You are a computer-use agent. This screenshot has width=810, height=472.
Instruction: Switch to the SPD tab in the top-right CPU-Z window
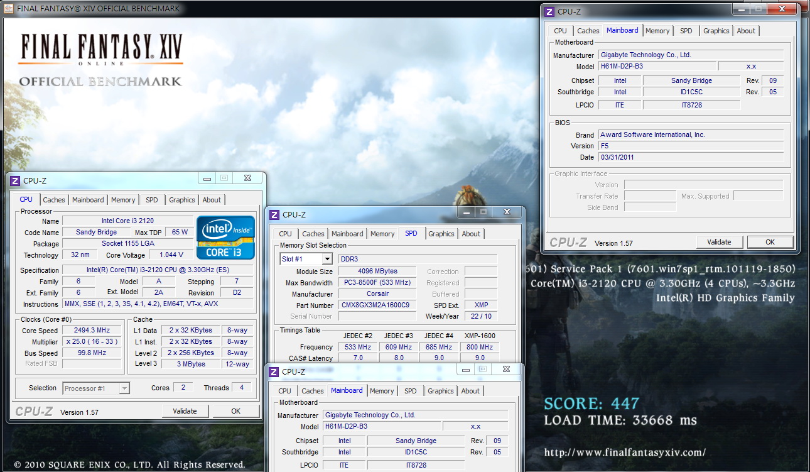[x=686, y=31]
